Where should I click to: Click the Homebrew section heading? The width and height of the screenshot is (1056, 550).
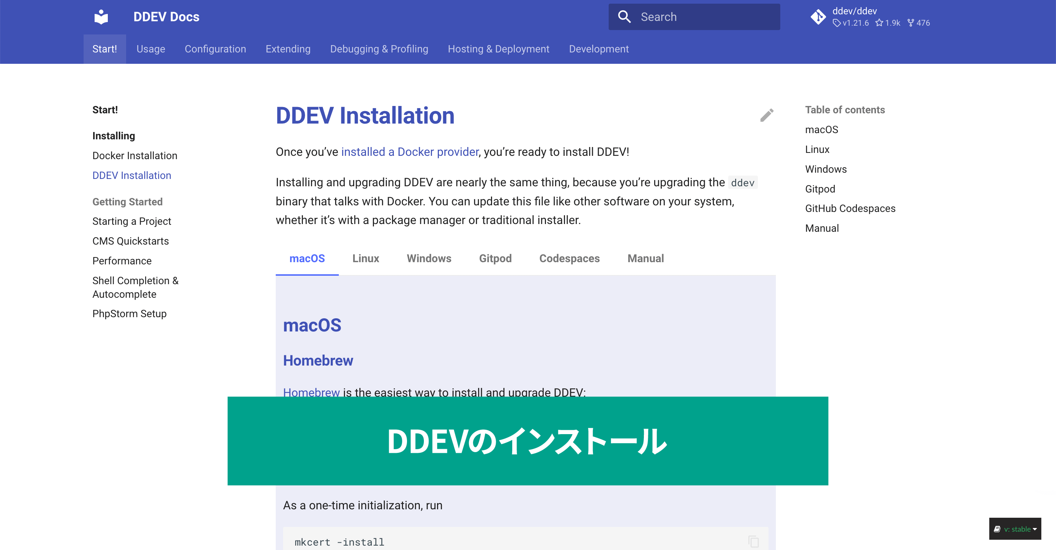pos(318,361)
